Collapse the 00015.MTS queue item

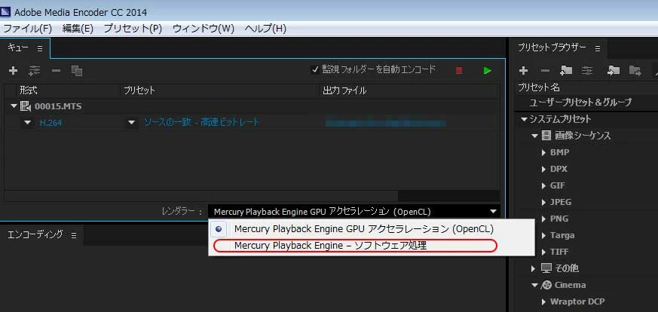pyautogui.click(x=14, y=106)
